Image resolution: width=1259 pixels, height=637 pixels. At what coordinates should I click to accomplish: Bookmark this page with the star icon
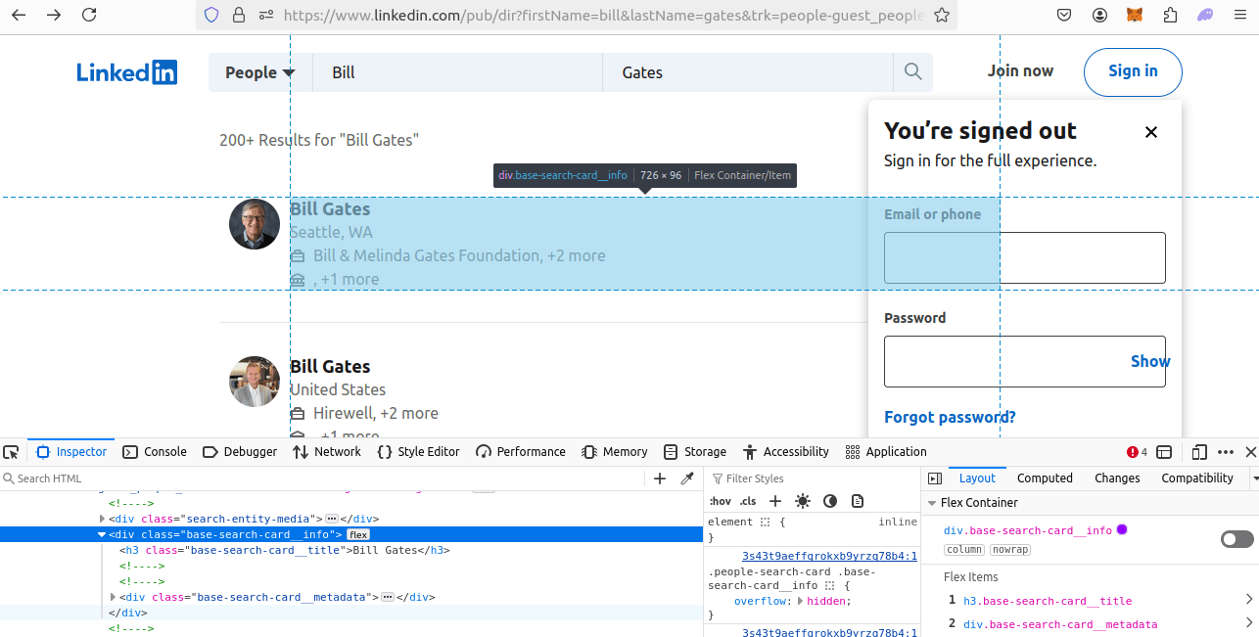coord(941,16)
